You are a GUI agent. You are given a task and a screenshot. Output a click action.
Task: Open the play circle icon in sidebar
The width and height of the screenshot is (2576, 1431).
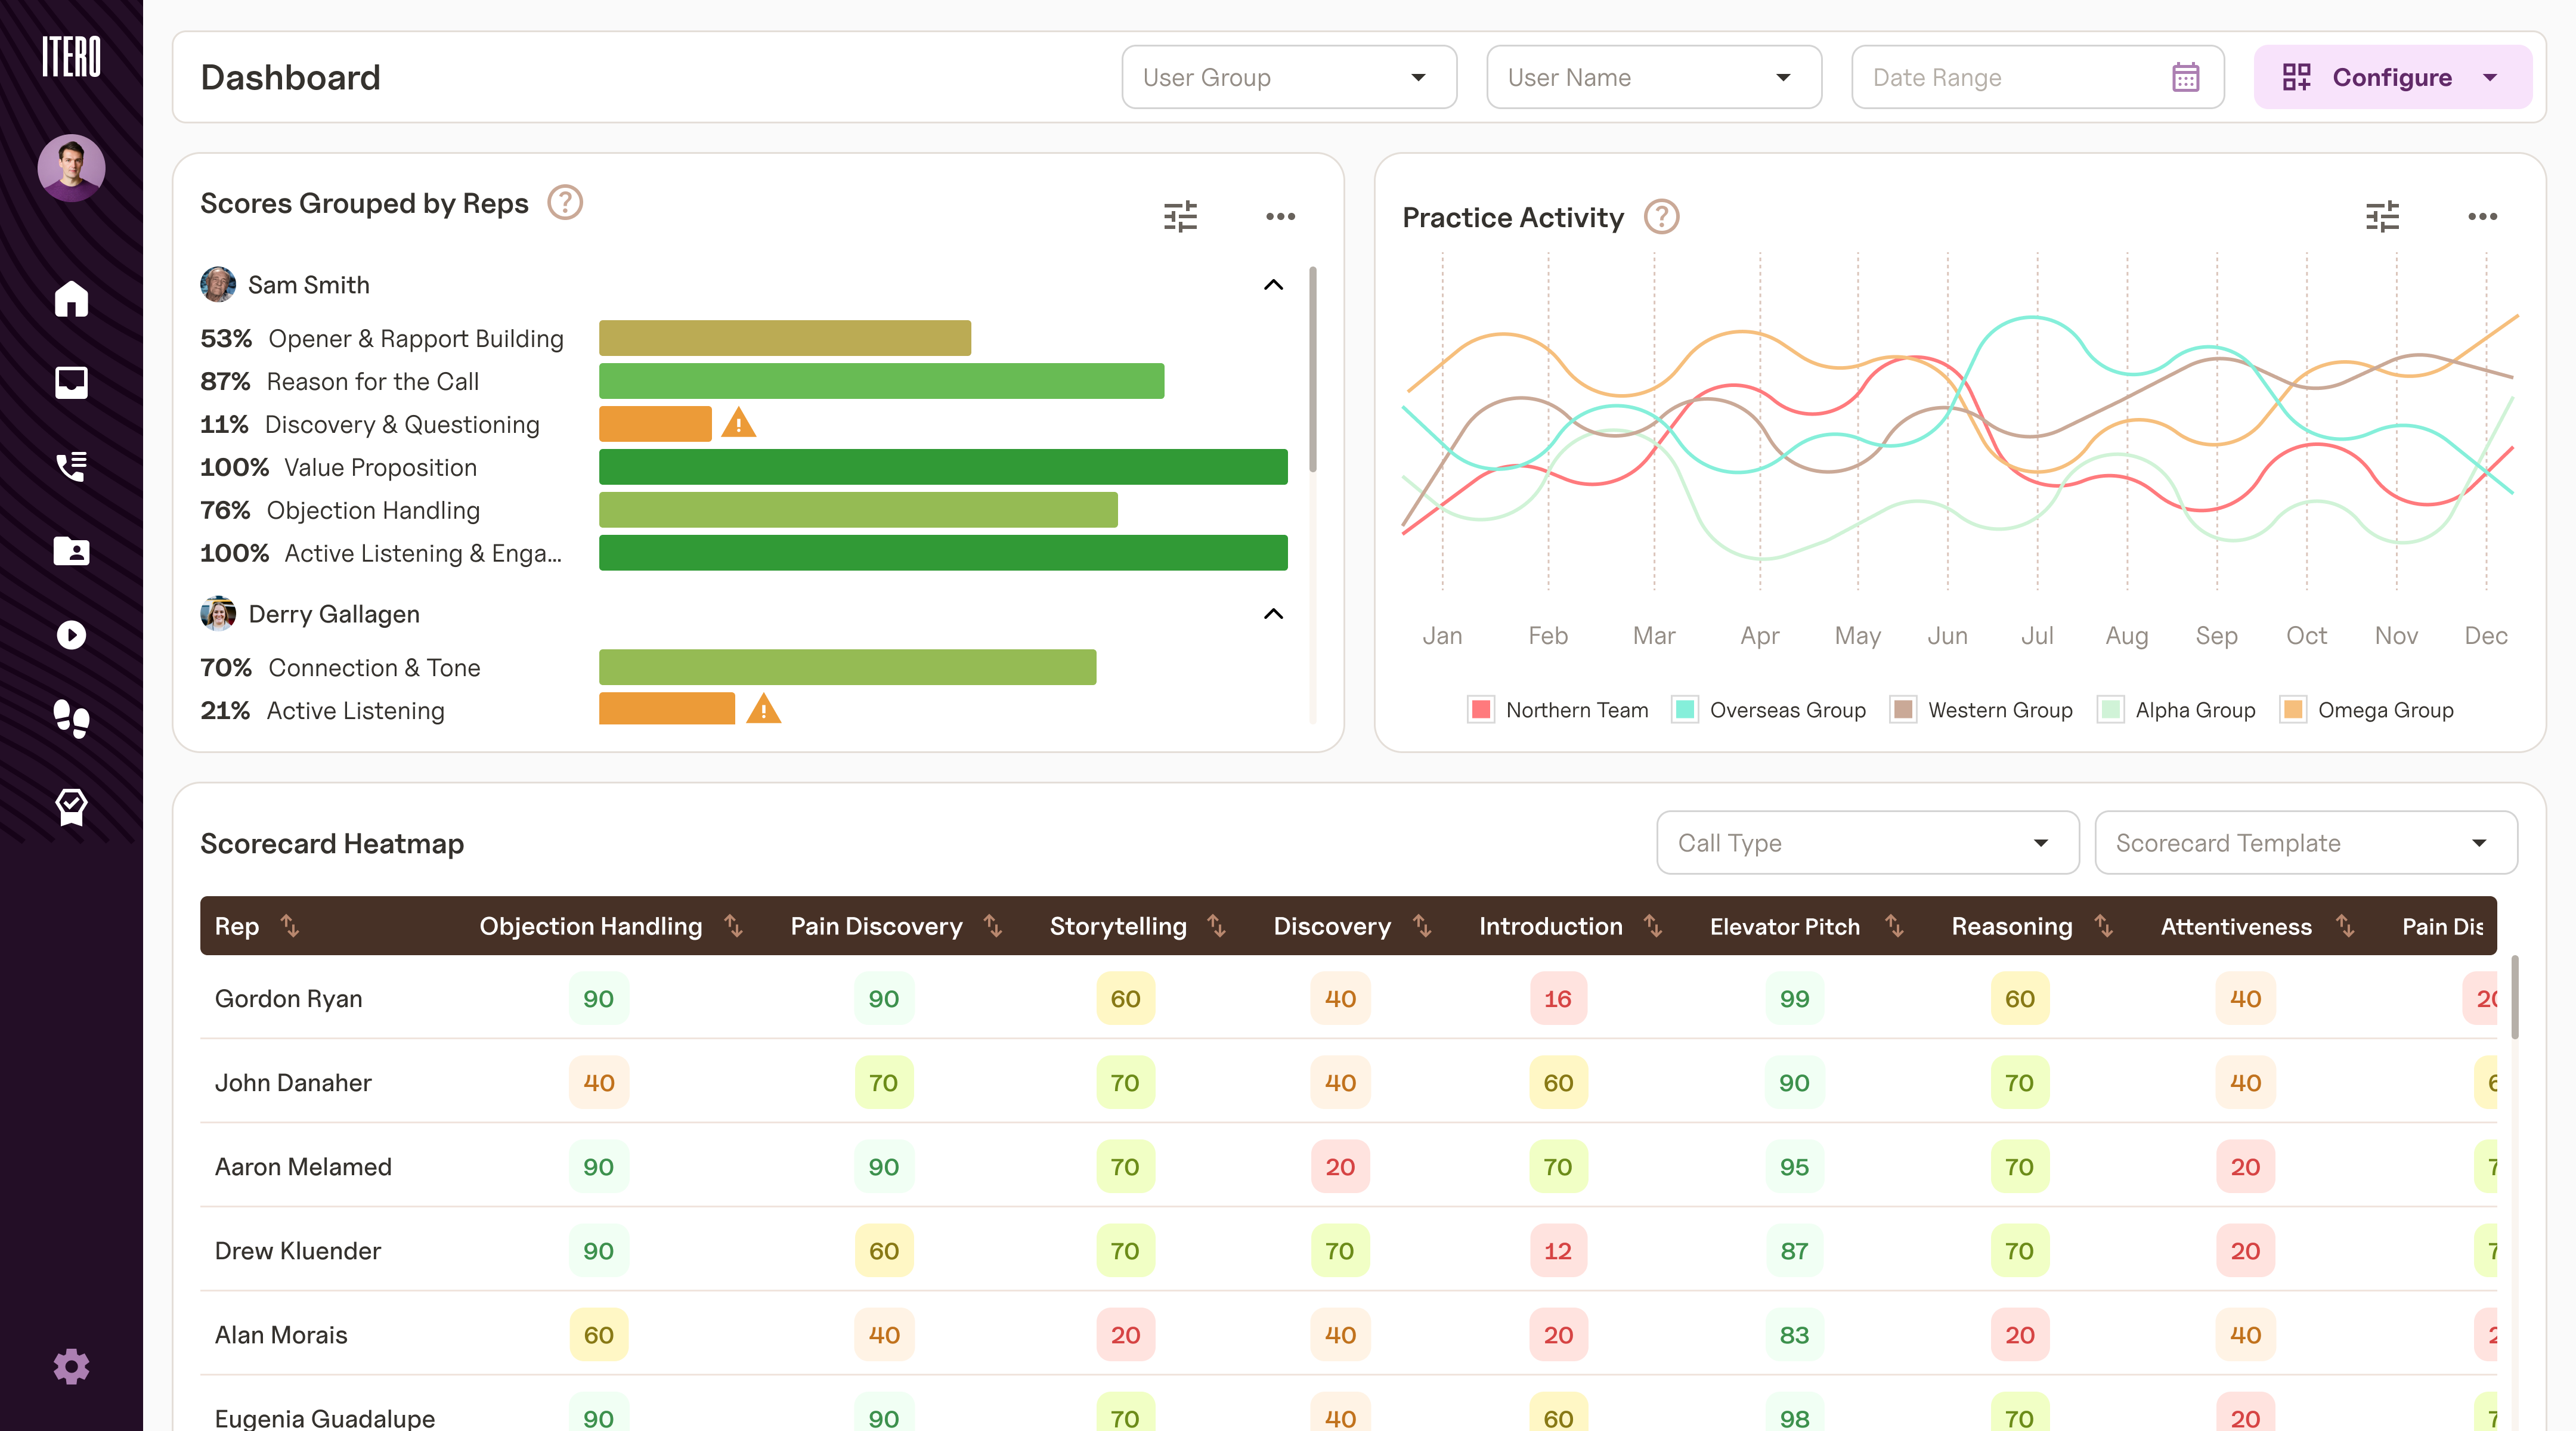pyautogui.click(x=71, y=635)
